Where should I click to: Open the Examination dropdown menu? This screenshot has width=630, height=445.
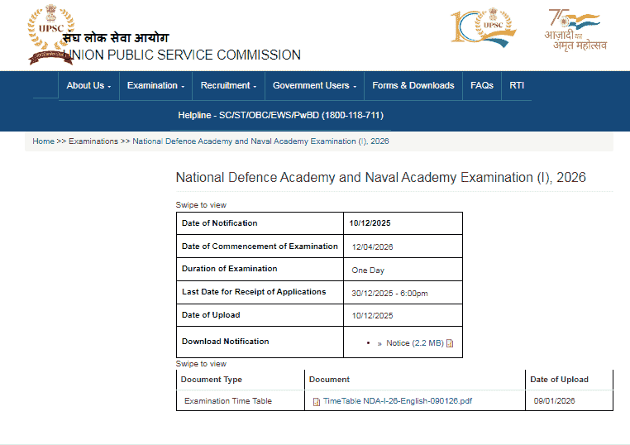[x=156, y=86]
